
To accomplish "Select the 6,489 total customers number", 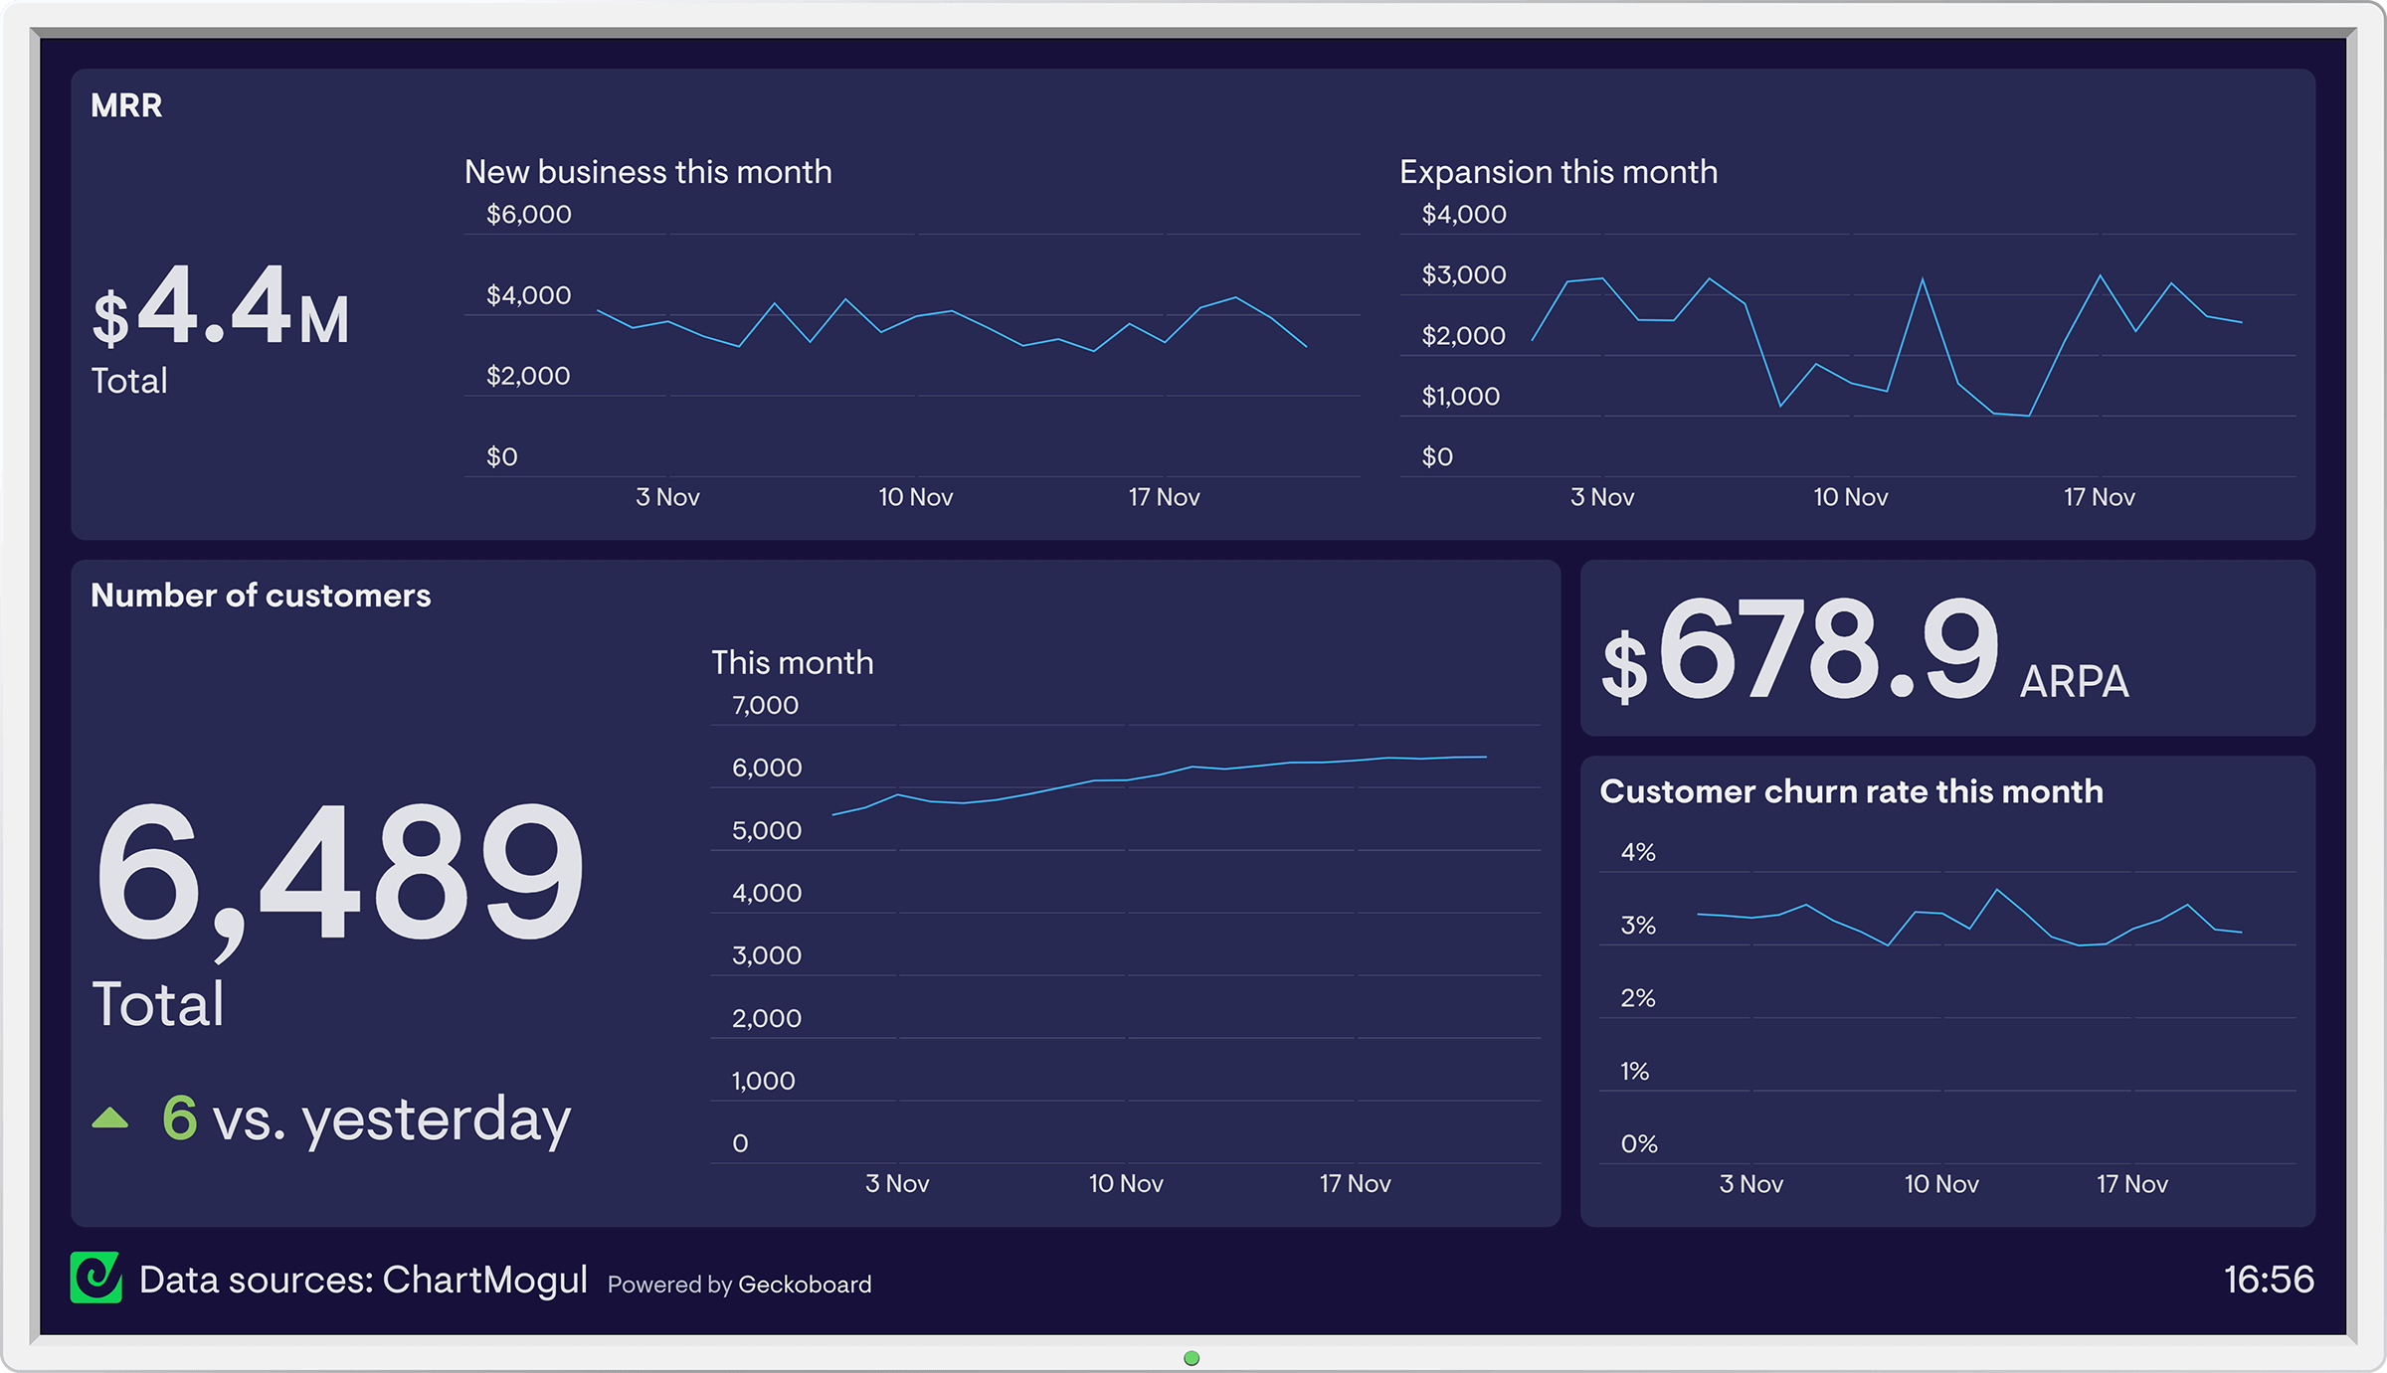I will click(x=339, y=875).
